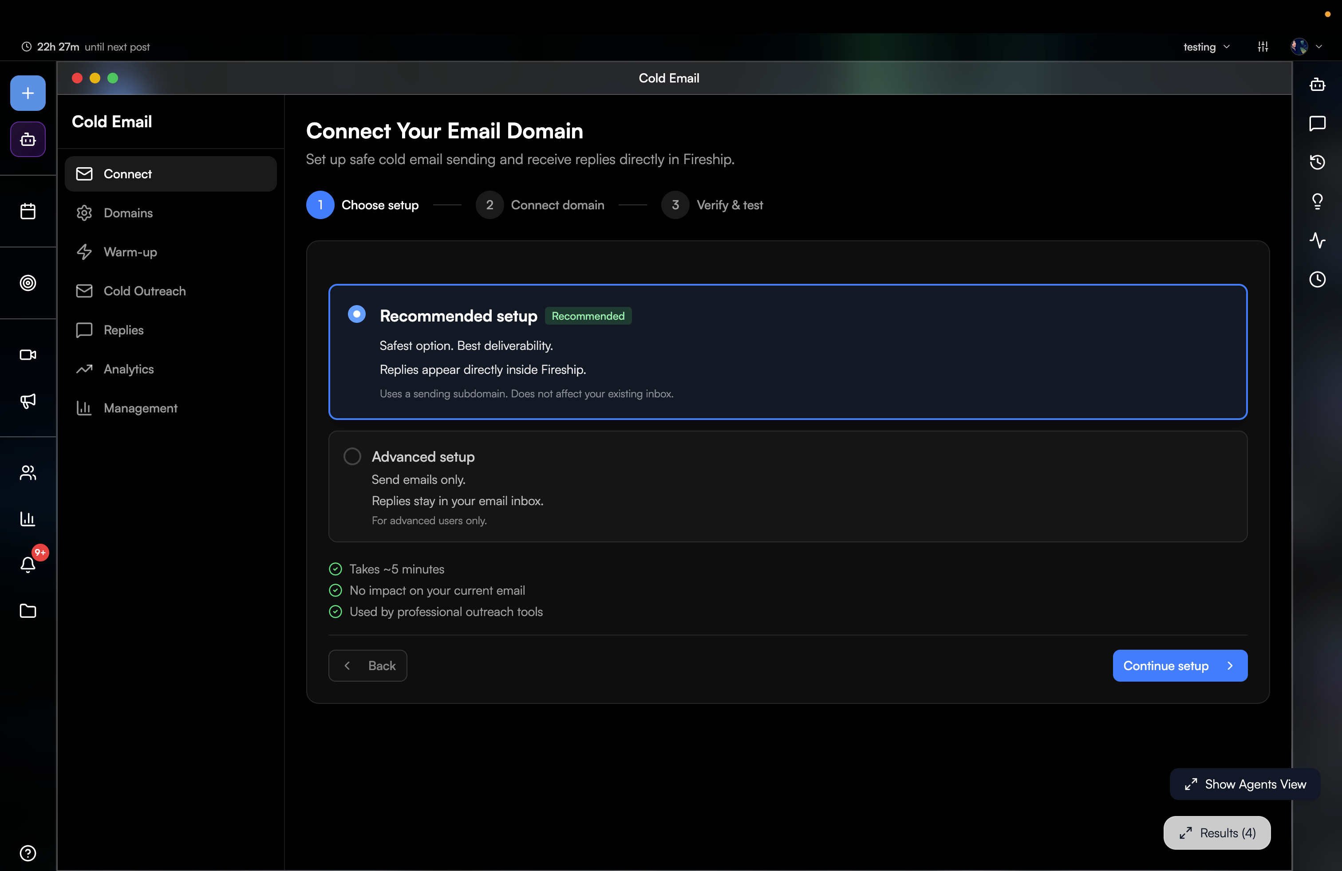This screenshot has width=1342, height=871.
Task: Click the Back button
Action: click(x=367, y=665)
